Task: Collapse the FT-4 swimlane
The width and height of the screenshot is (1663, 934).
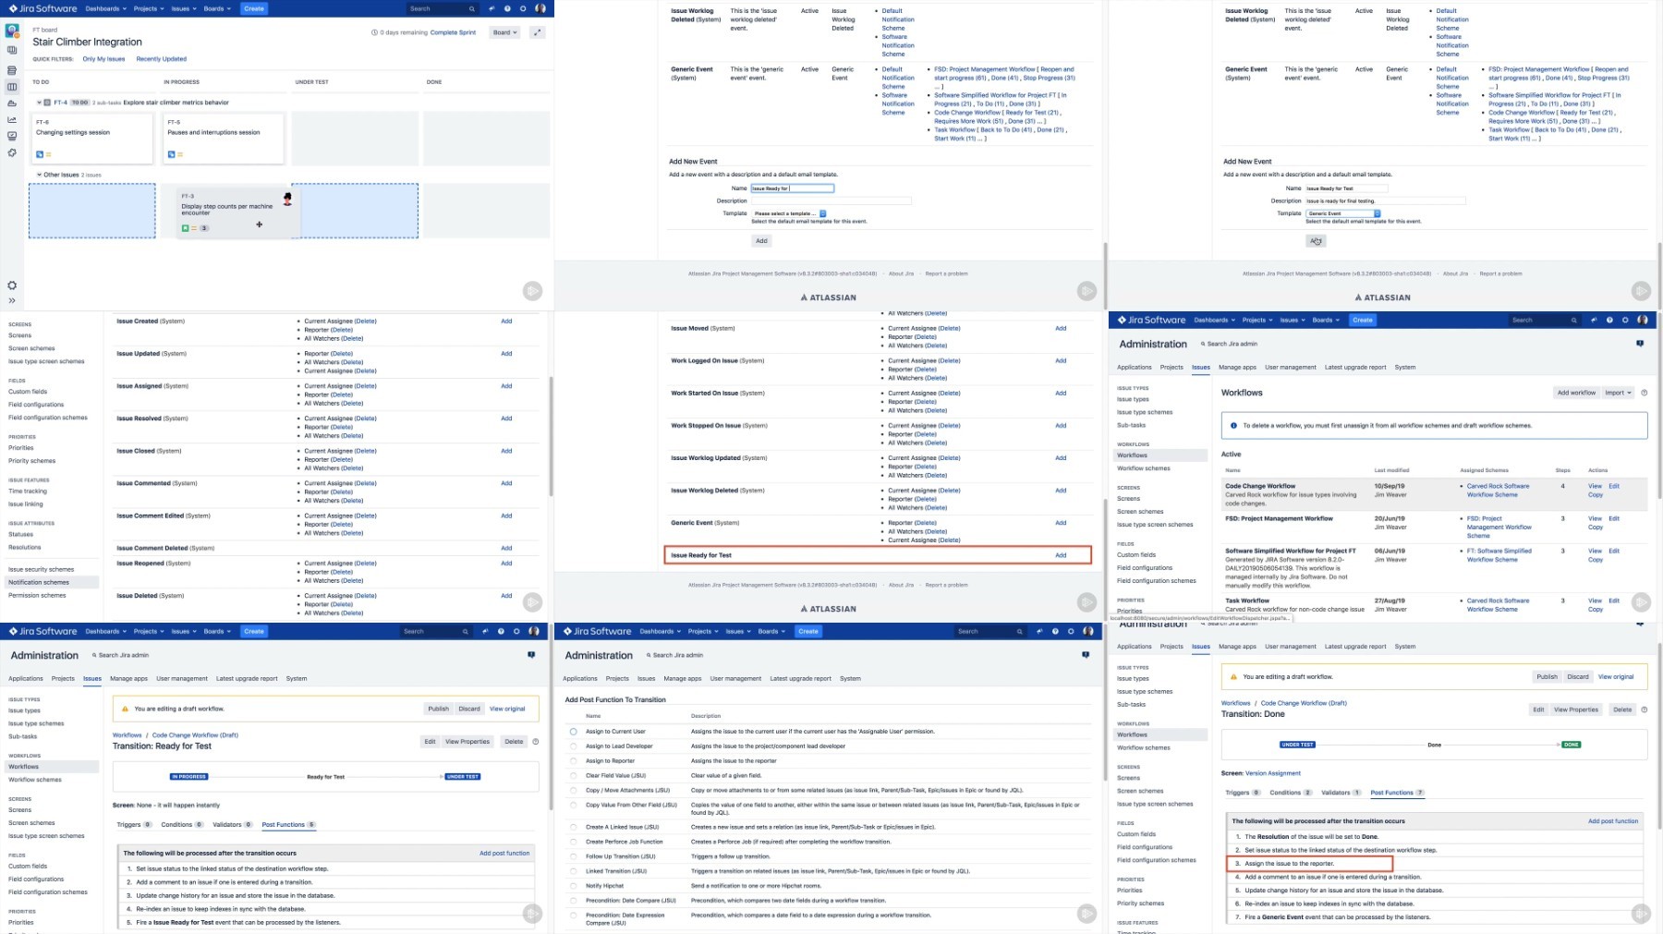Action: pos(39,103)
